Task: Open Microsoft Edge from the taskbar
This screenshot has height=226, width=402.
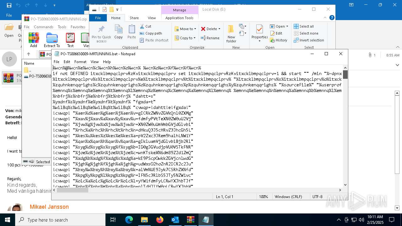Action: click(x=129, y=220)
